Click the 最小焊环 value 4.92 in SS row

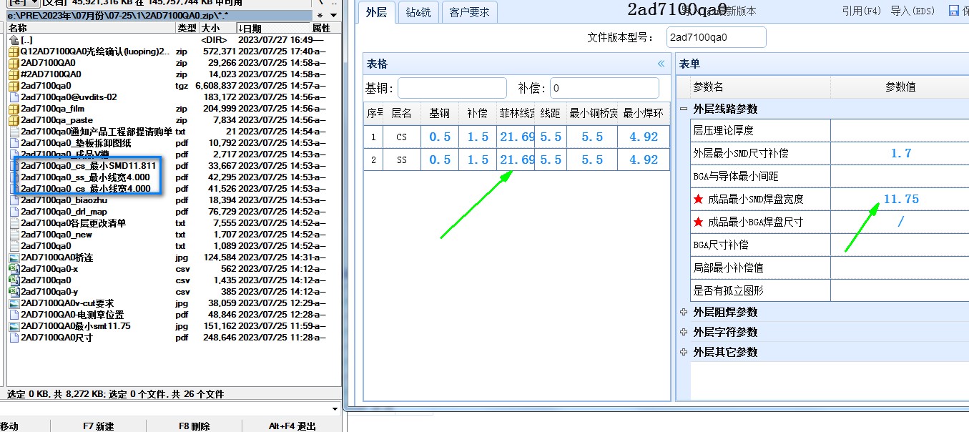point(644,159)
